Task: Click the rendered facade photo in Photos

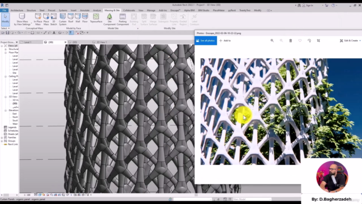Action: tap(281, 112)
